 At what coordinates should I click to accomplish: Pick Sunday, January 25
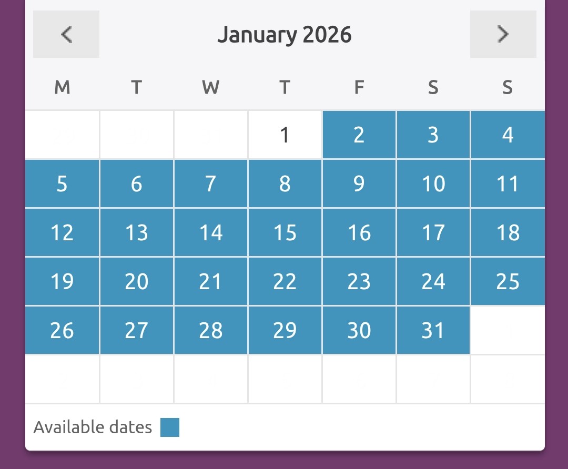508,282
